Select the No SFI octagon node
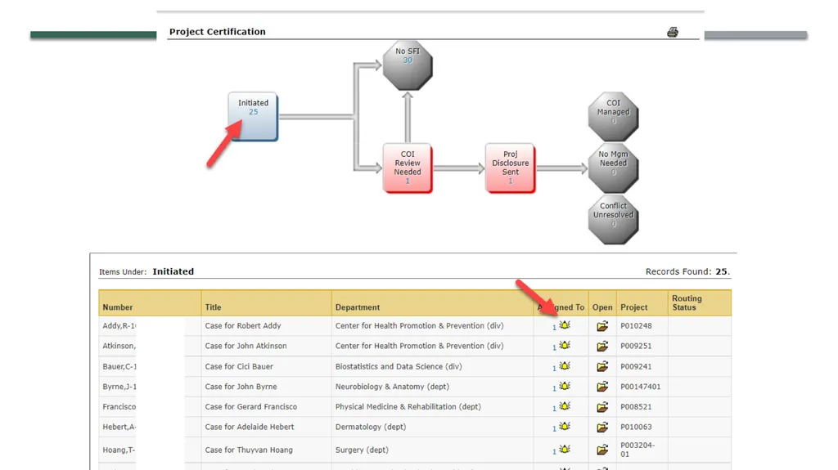 408,65
